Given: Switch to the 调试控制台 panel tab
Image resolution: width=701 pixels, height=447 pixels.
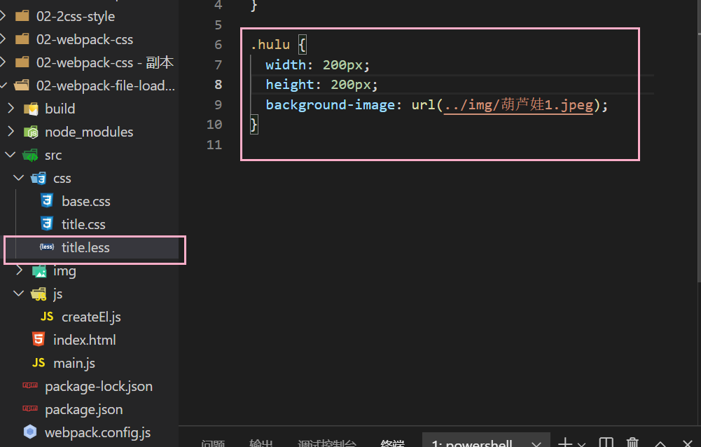Looking at the screenshot, I should coord(327,443).
